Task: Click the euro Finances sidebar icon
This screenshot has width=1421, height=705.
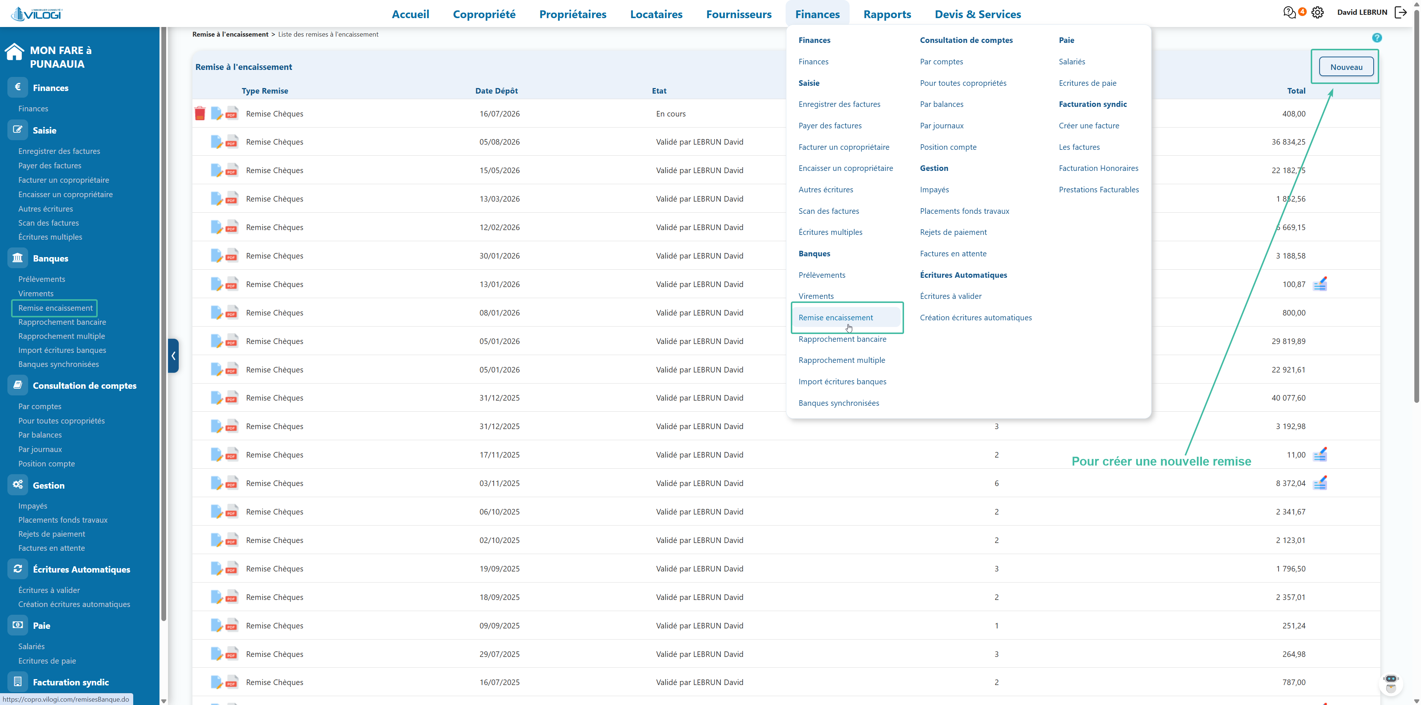Action: [18, 87]
